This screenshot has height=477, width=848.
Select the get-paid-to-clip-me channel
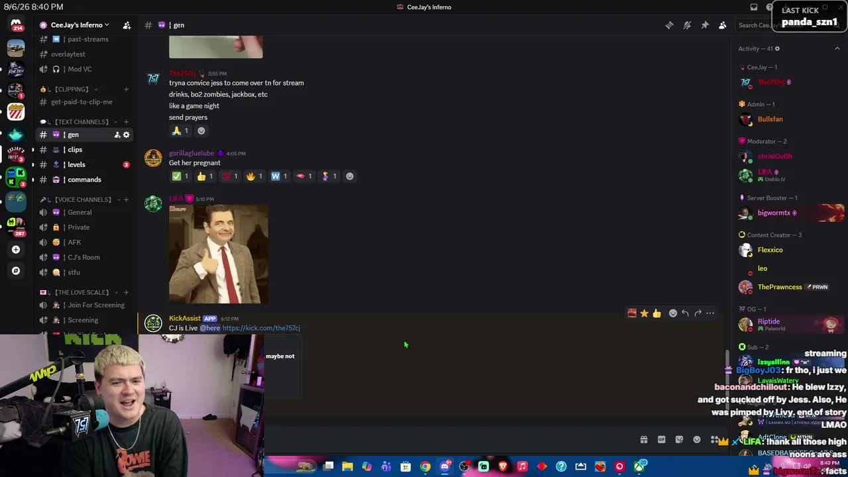(83, 102)
